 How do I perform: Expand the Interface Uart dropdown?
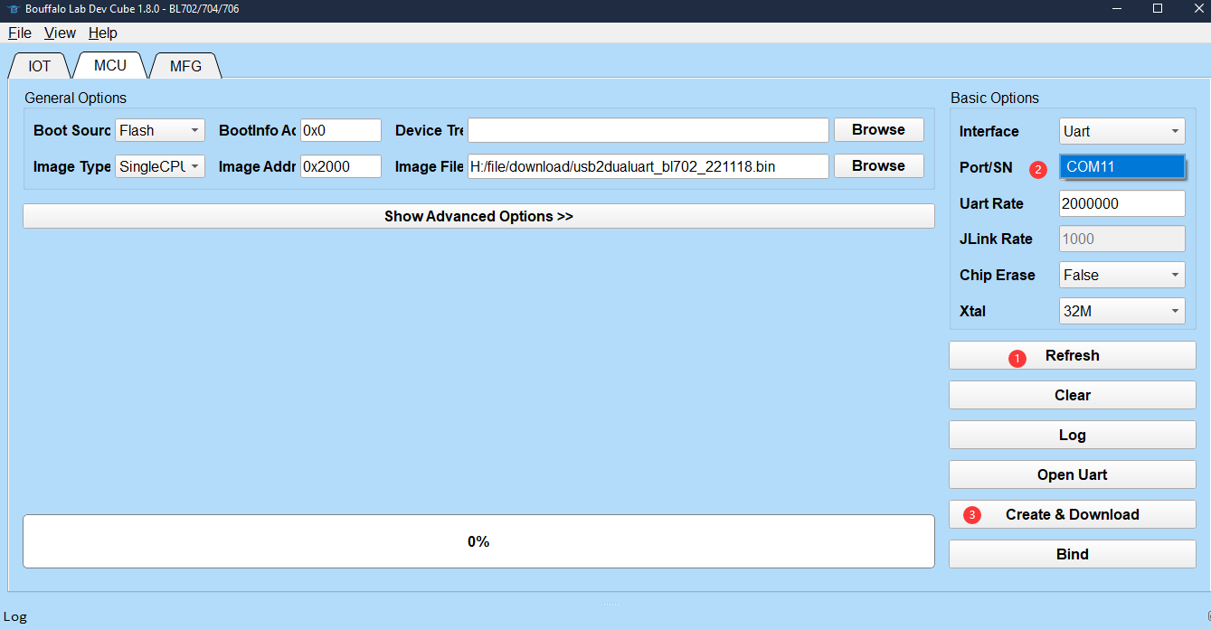pos(1121,131)
